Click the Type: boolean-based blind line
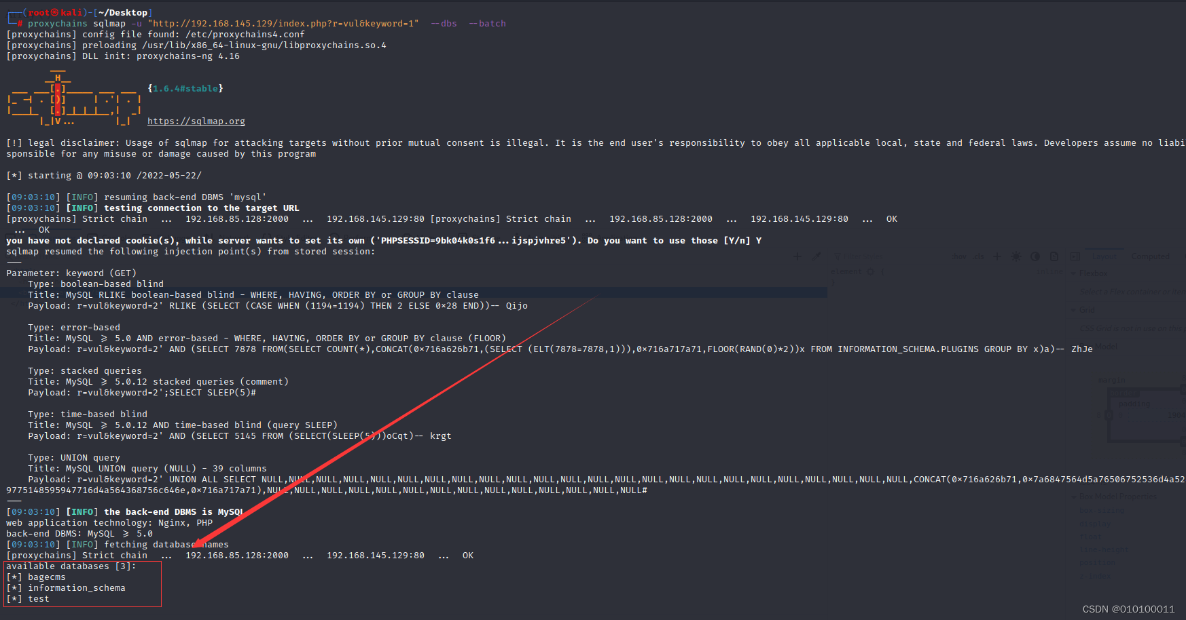Screen dimensions: 1186x620 tap(96, 284)
